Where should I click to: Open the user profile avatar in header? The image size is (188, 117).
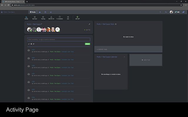click(171, 12)
